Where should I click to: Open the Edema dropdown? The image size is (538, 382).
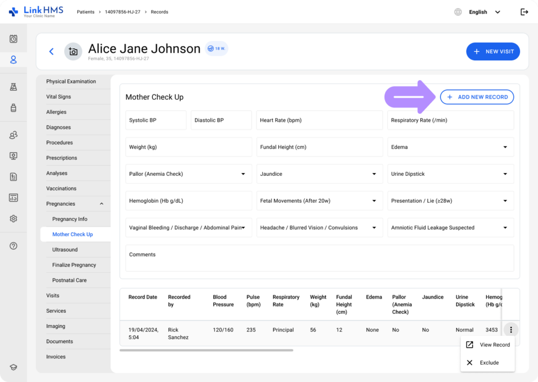point(450,147)
